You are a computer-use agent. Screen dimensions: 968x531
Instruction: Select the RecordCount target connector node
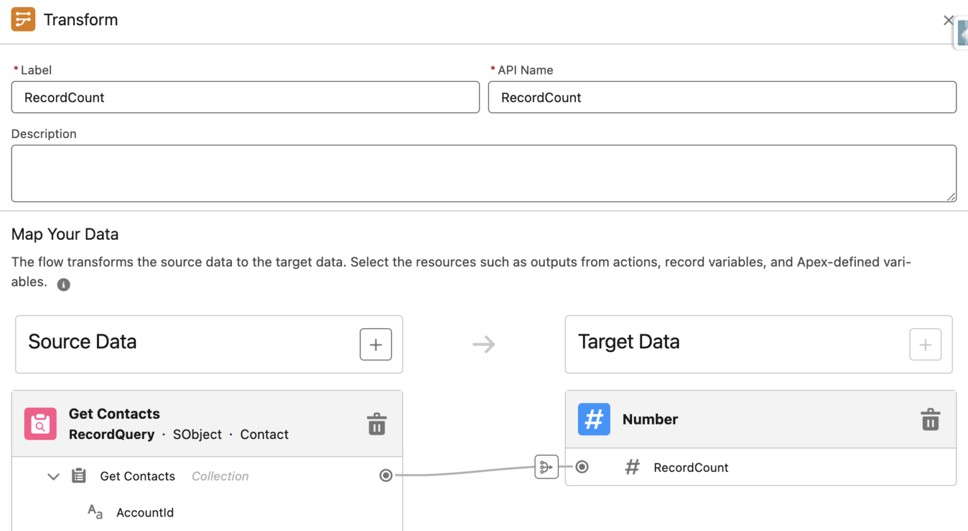coord(582,467)
